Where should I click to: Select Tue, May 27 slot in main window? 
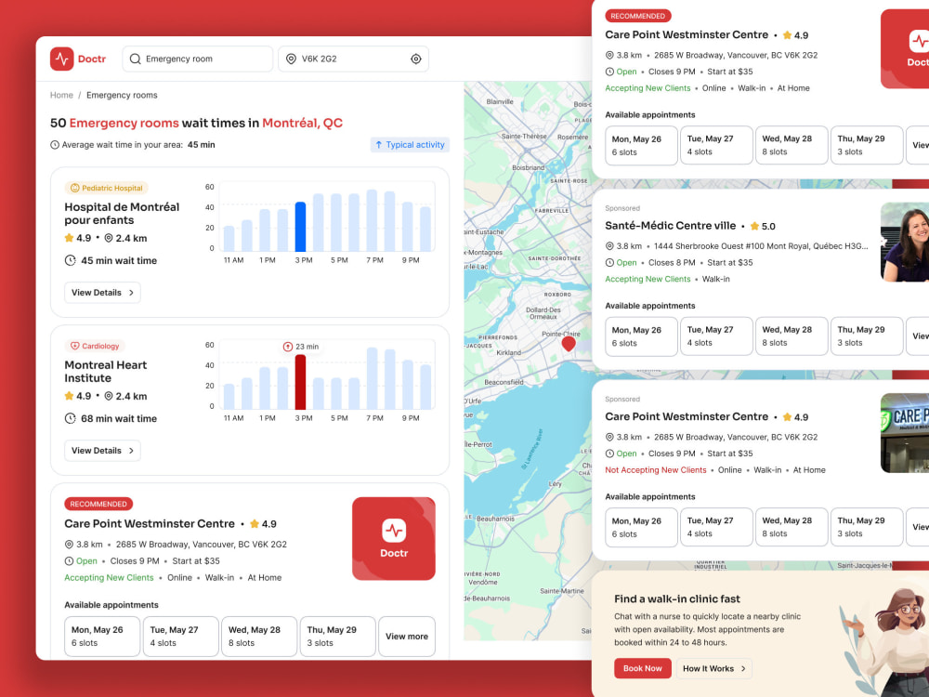click(x=181, y=637)
